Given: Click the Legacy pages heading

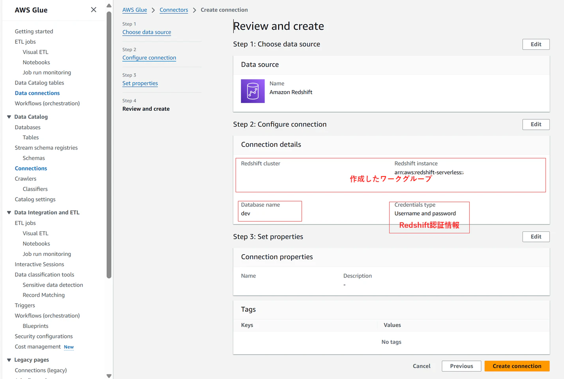Looking at the screenshot, I should (32, 360).
